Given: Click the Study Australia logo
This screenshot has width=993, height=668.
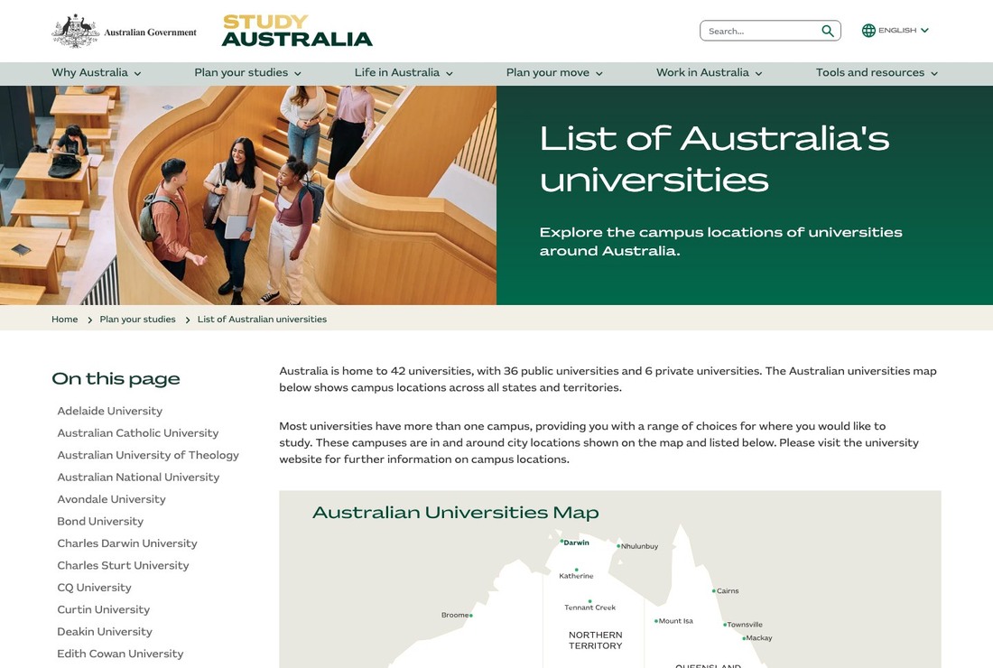Looking at the screenshot, I should (x=297, y=31).
